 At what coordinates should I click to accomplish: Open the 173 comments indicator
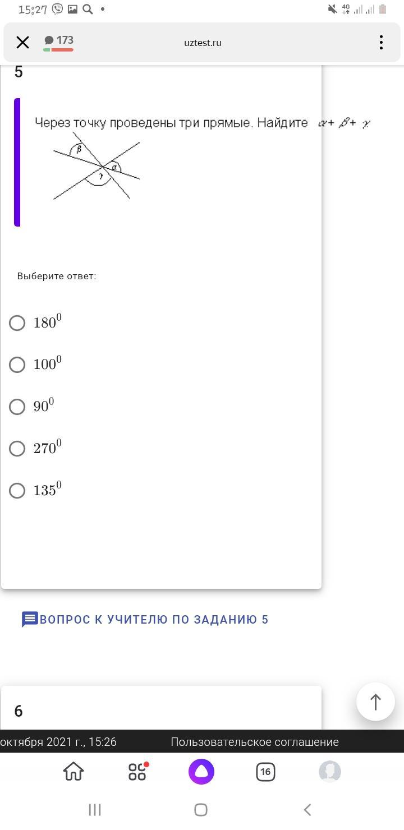pyautogui.click(x=59, y=42)
